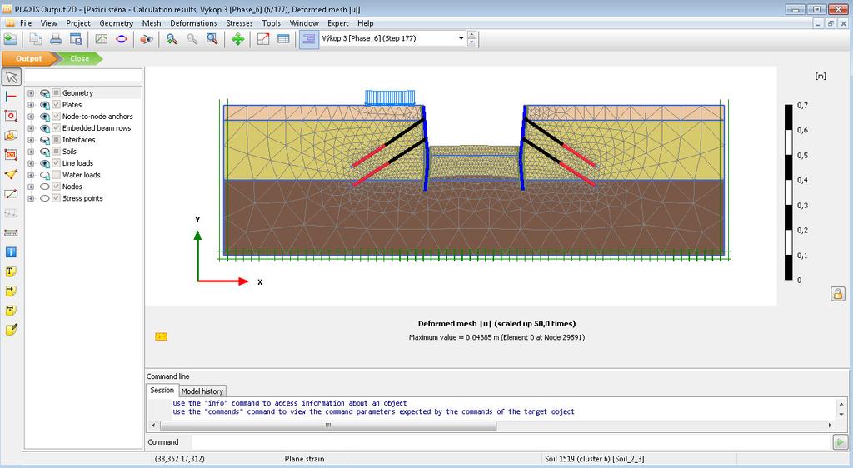853x468 pixels.
Task: Expand the Plates tree node
Action: (31, 104)
